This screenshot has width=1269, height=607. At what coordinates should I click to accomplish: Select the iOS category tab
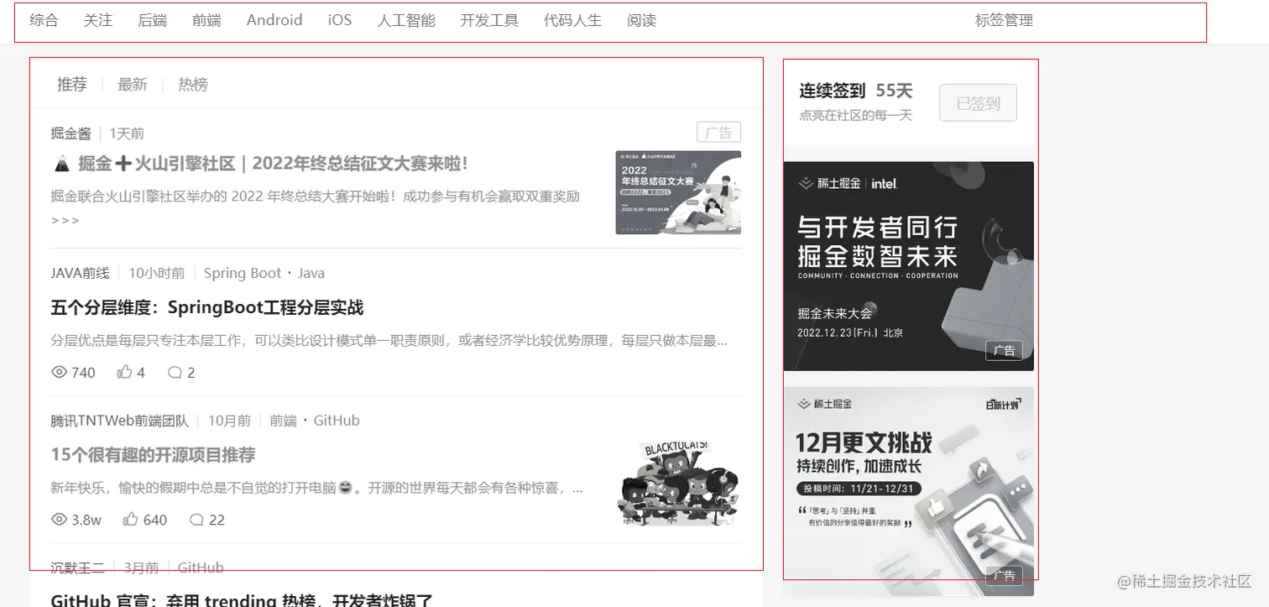(x=340, y=20)
